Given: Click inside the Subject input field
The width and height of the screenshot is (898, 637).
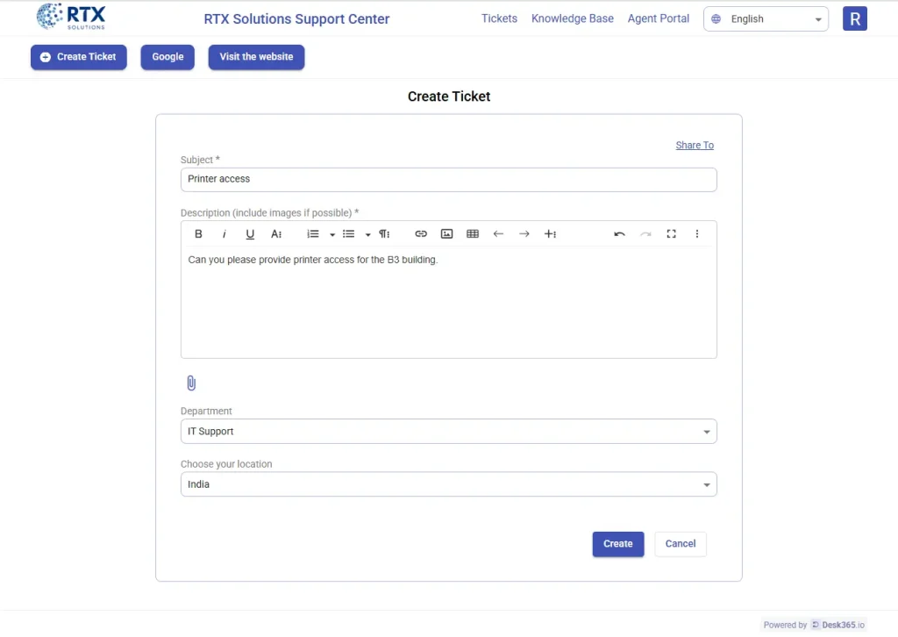Looking at the screenshot, I should tap(449, 179).
